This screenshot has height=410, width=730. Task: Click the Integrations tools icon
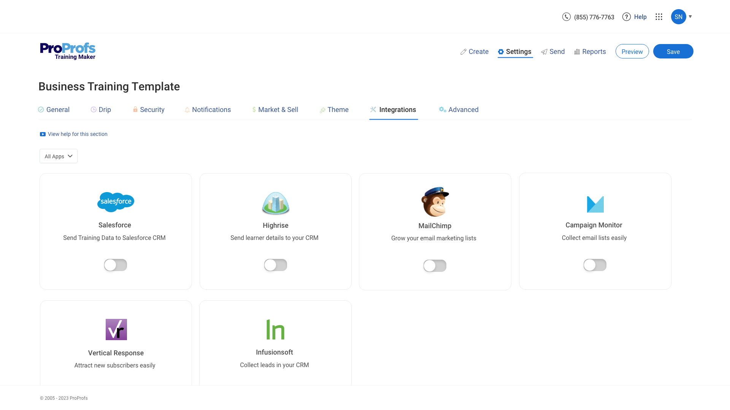(x=373, y=109)
